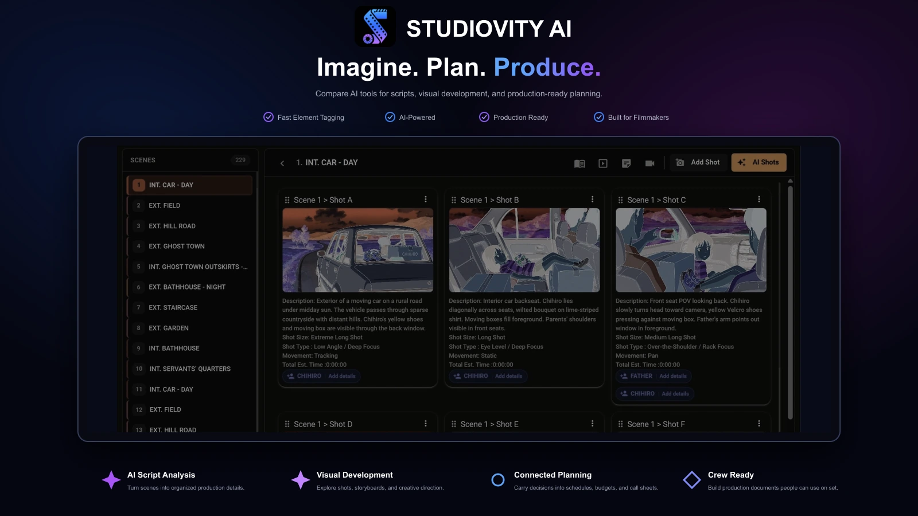Image resolution: width=918 pixels, height=516 pixels.
Task: Select scene 12 EXT. FIELD
Action: 189,409
